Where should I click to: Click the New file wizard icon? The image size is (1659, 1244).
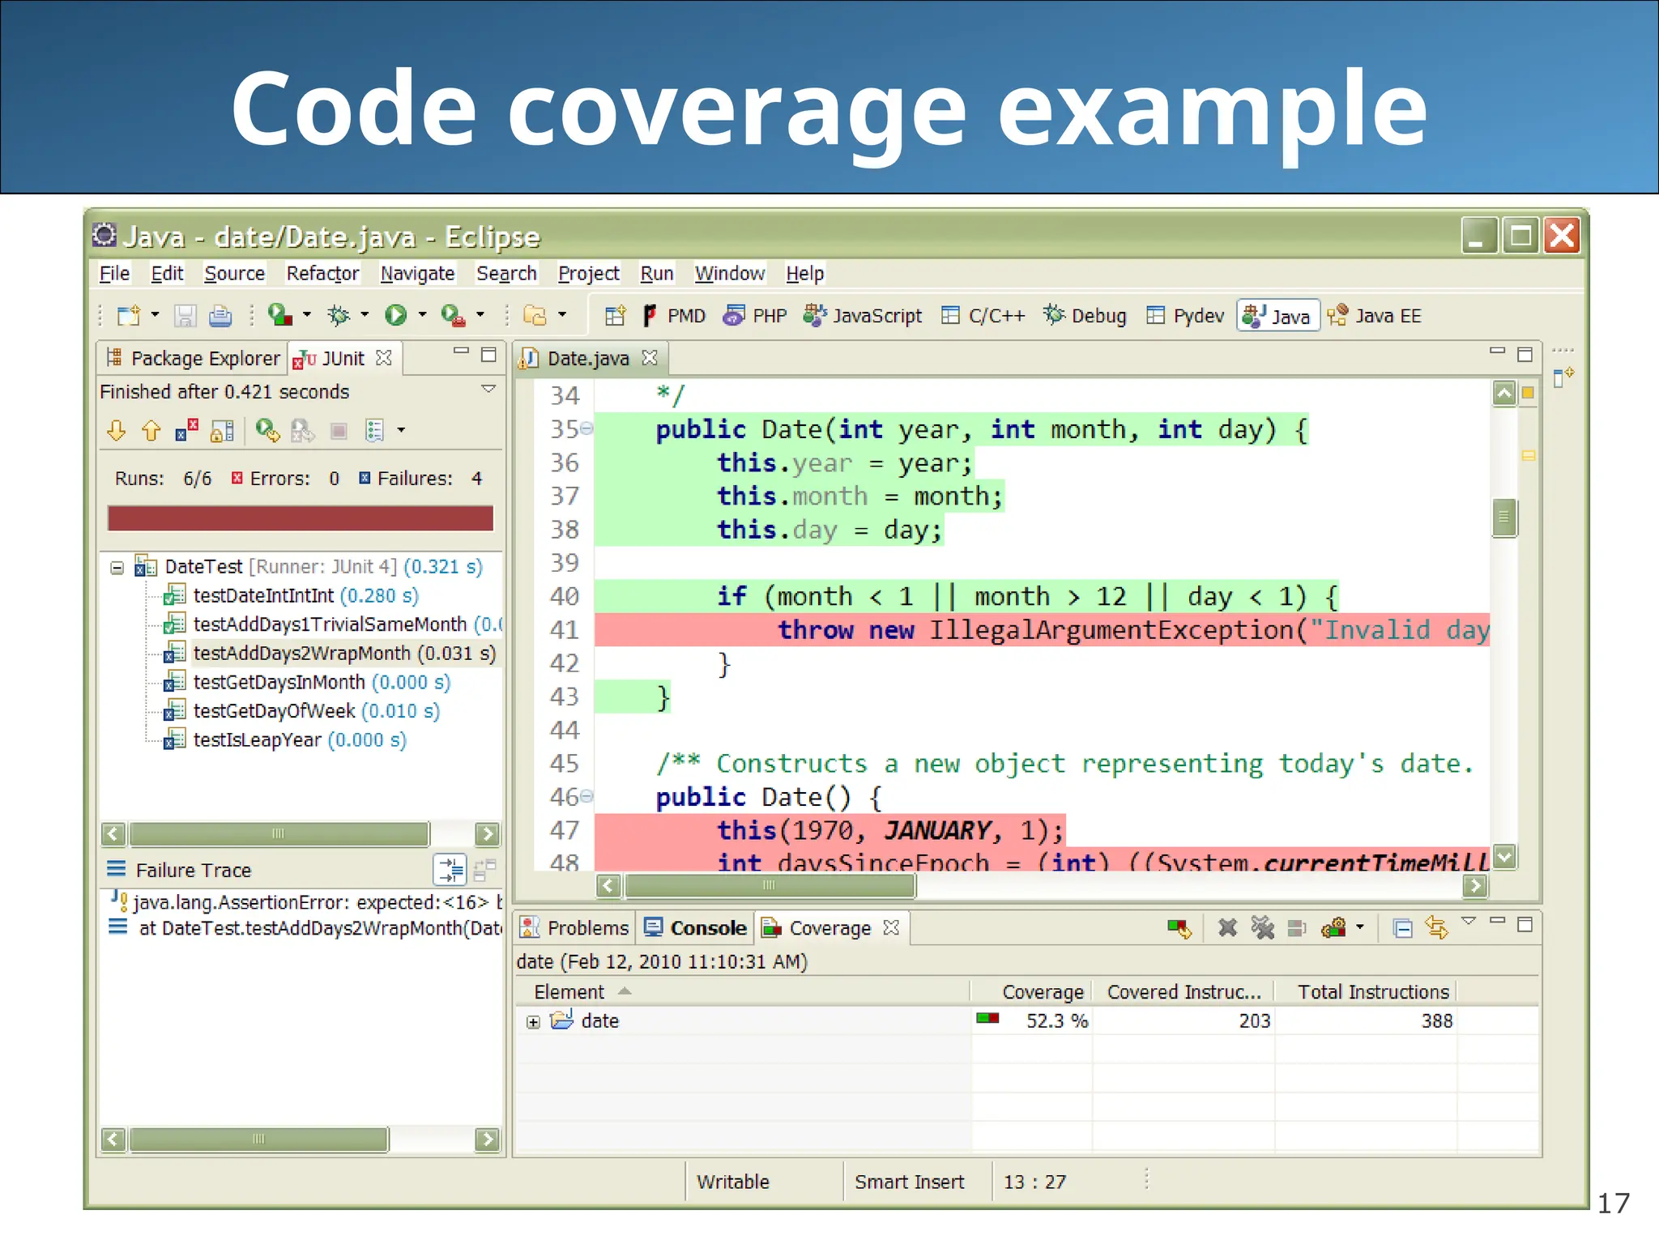[128, 315]
